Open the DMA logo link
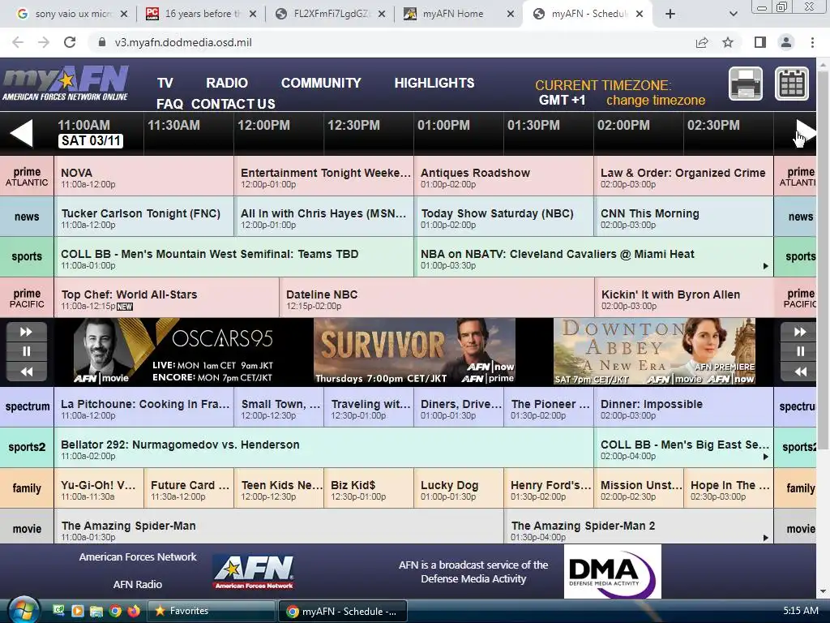The width and height of the screenshot is (830, 623). 613,572
